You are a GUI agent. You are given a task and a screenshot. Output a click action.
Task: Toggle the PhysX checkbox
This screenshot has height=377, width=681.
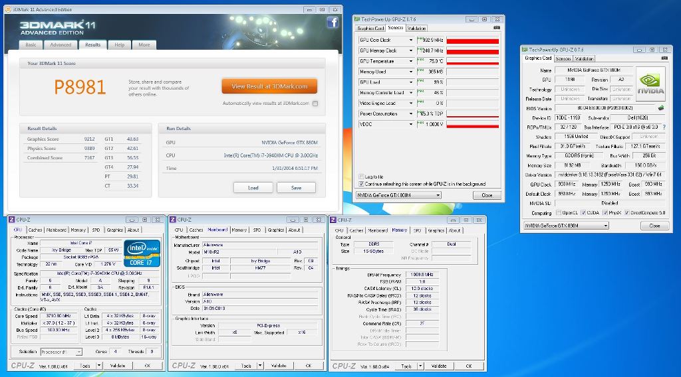coord(605,213)
